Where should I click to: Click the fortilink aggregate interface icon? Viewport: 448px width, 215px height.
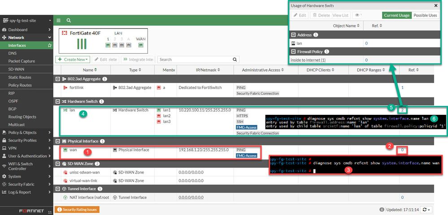tap(65, 88)
